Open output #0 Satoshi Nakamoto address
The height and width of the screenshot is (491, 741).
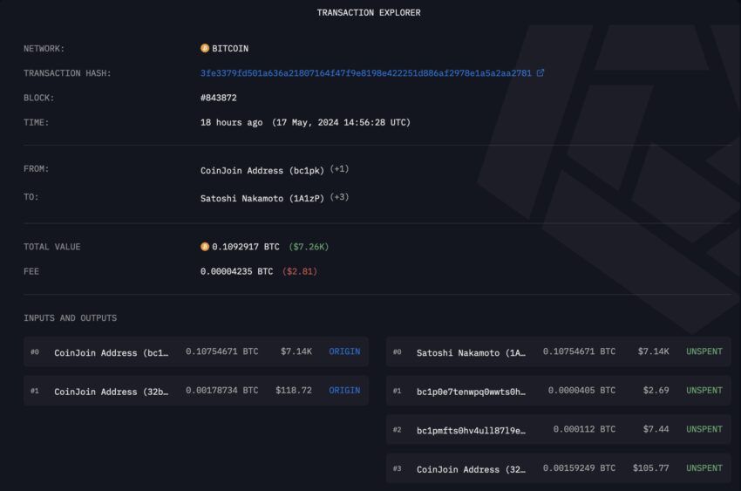pos(471,352)
